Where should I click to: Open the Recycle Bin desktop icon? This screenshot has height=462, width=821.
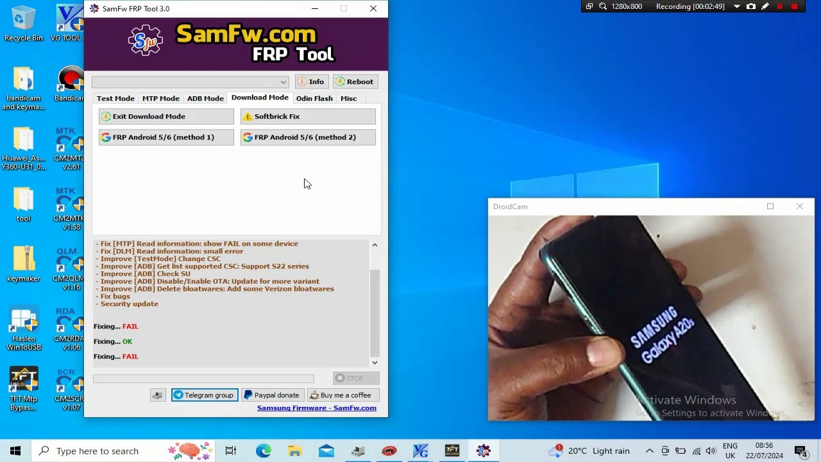24,24
